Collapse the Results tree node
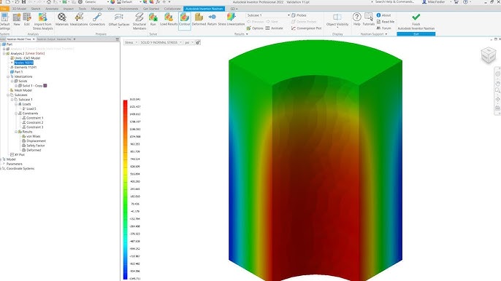Image resolution: width=501 pixels, height=281 pixels. 16,132
